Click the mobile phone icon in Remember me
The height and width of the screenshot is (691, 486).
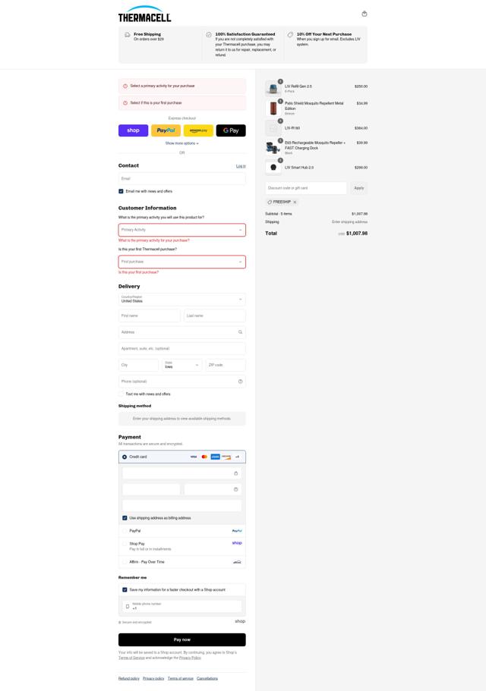coord(128,606)
